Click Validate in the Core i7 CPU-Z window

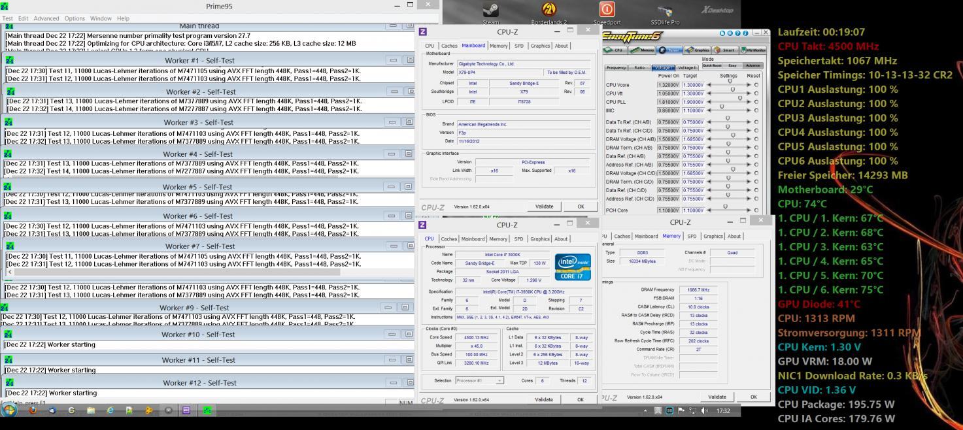click(544, 399)
